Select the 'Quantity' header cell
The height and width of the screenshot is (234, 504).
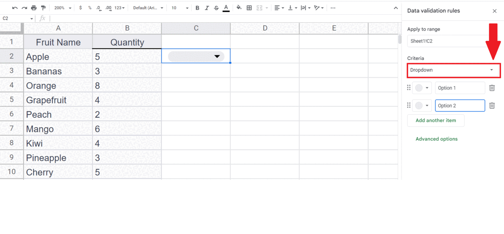pyautogui.click(x=127, y=42)
